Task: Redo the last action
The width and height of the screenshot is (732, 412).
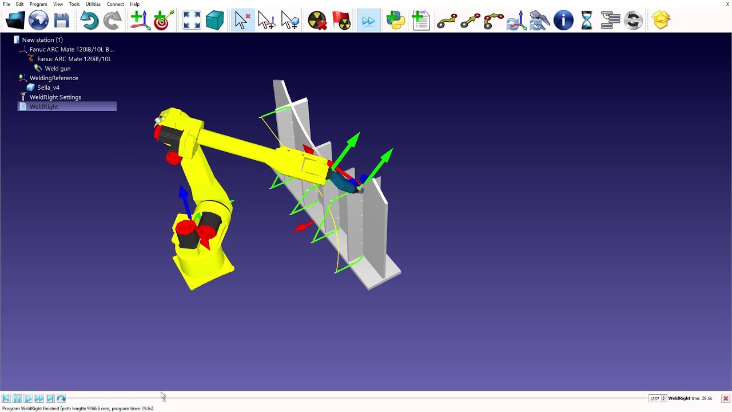Action: pos(112,21)
